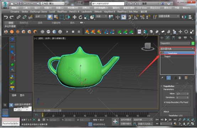Open the Civil View menu

pos(142,8)
